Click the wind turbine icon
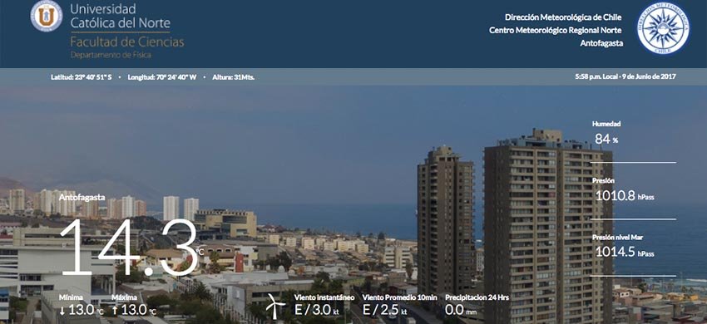 275,306
